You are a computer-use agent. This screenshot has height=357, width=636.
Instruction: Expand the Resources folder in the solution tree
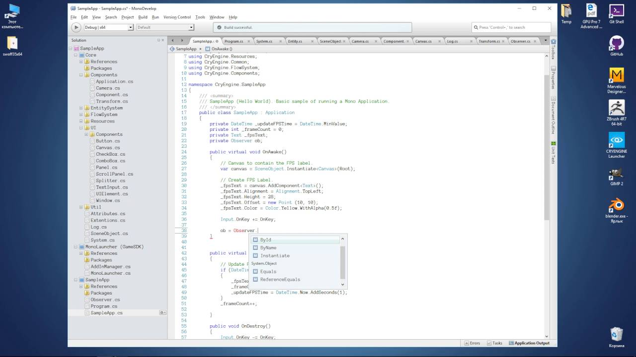pos(81,121)
